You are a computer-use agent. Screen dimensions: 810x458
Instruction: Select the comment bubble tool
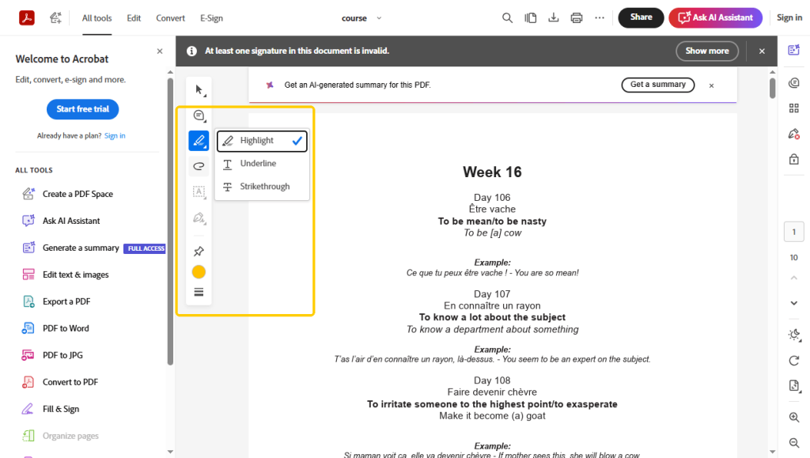coord(199,115)
